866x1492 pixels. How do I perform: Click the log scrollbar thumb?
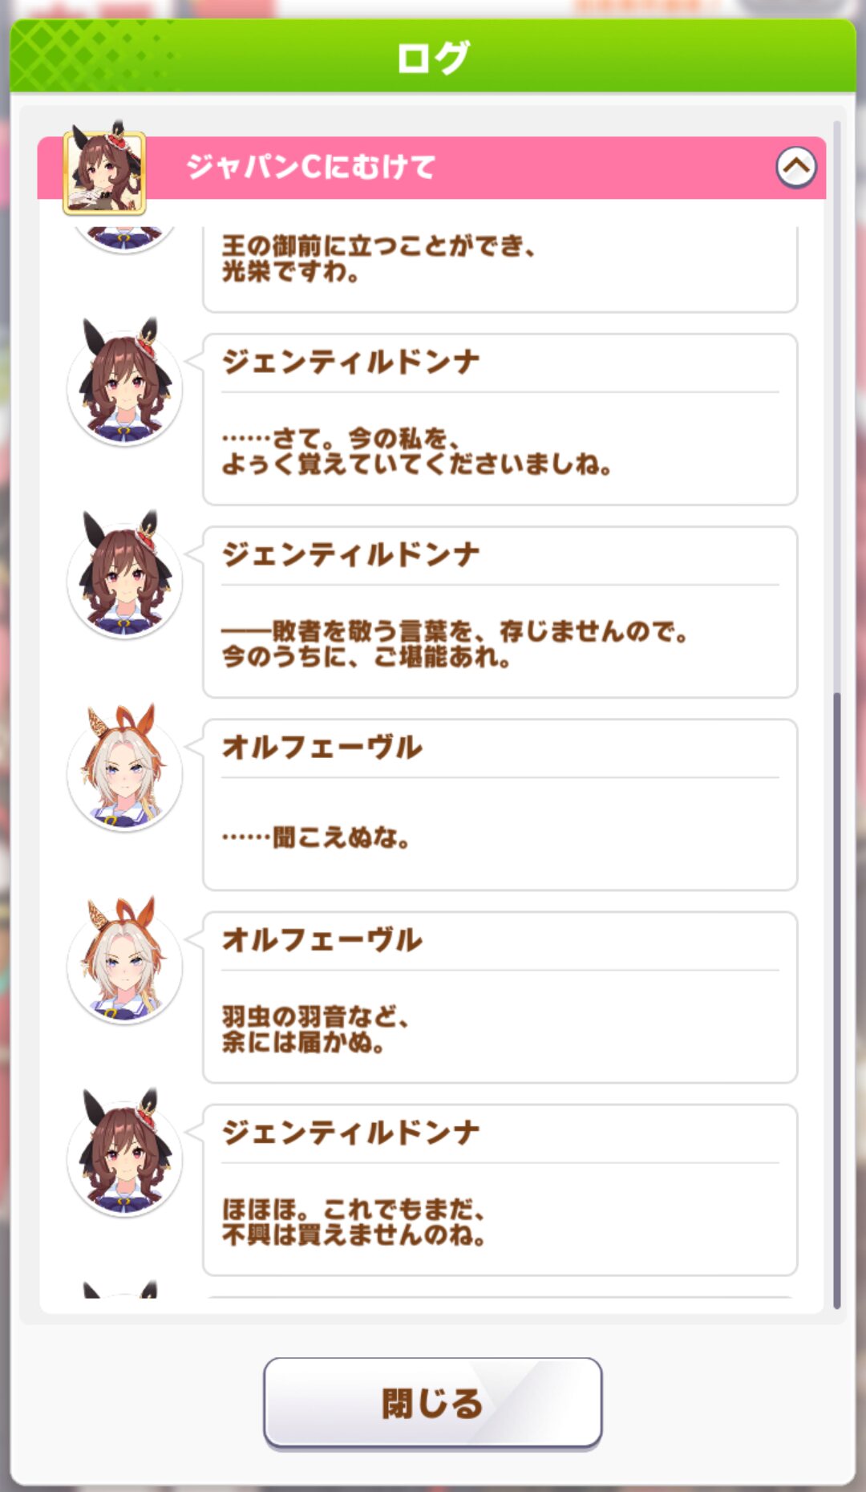point(836,1000)
